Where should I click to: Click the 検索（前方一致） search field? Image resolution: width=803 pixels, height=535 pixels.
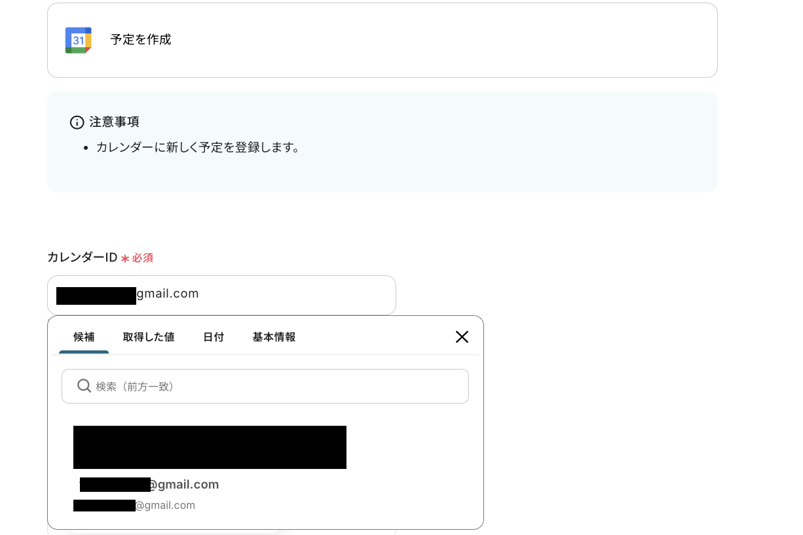click(265, 386)
